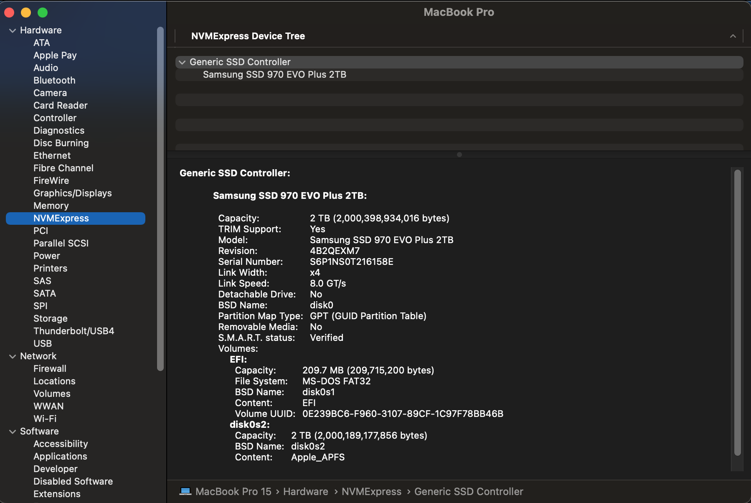Screen dimensions: 751x503
Task: Select Accessibility under Software
Action: pyautogui.click(x=61, y=444)
